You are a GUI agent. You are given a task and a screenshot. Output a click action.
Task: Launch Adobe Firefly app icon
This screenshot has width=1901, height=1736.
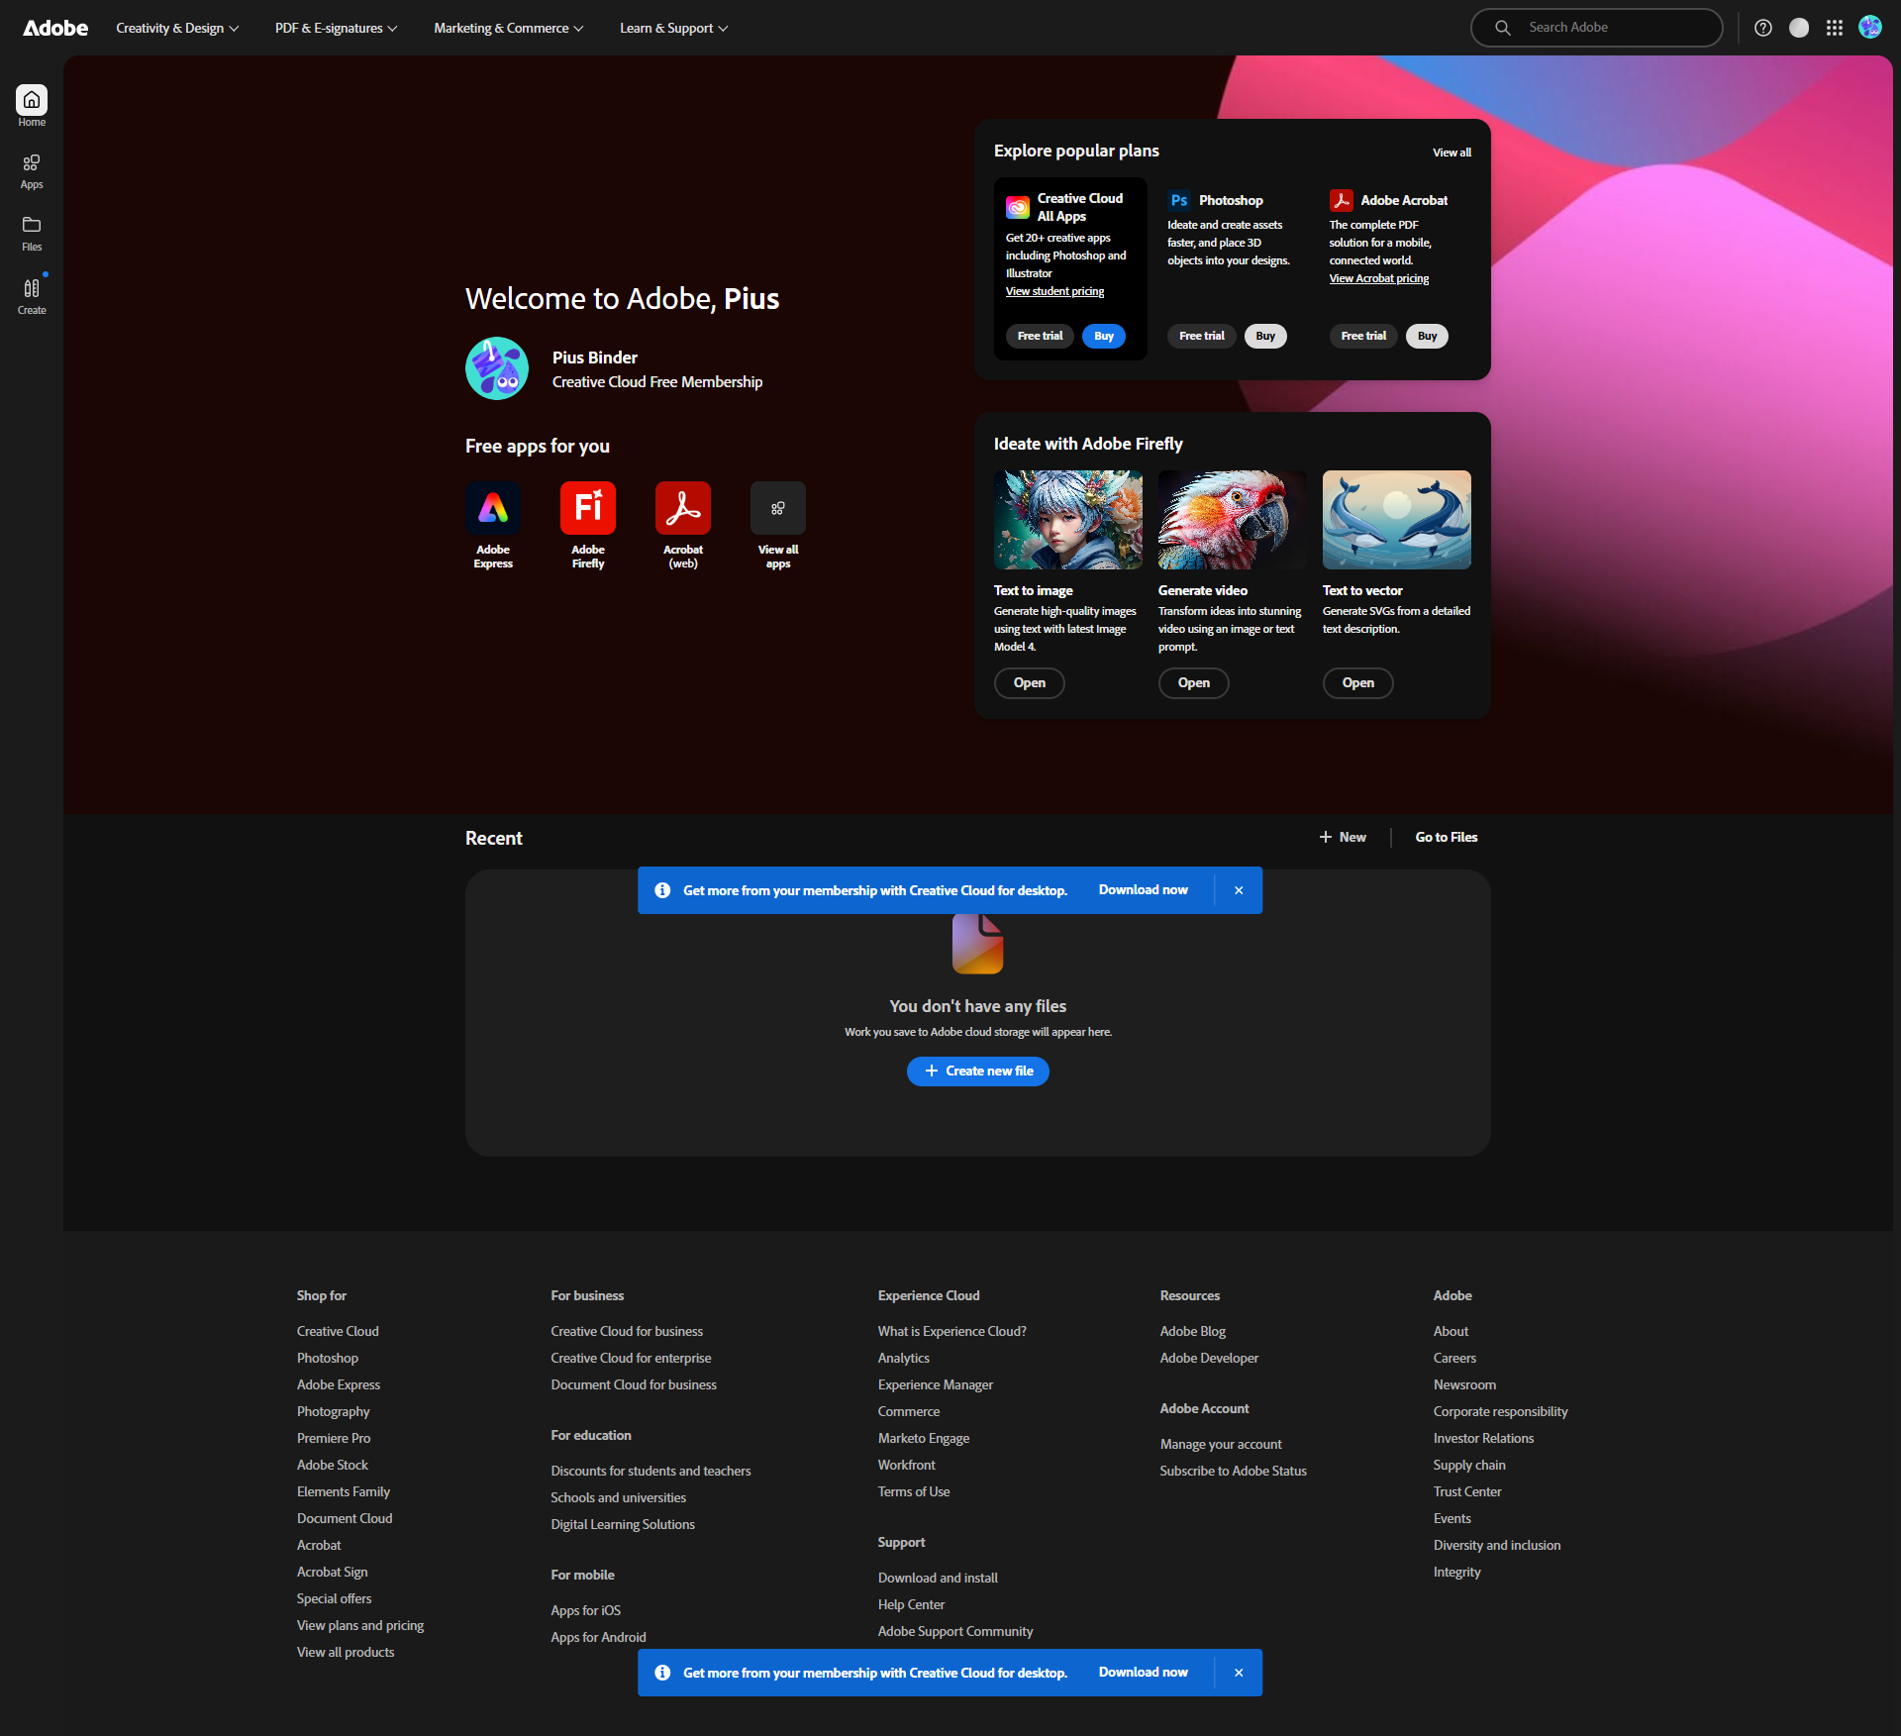pos(588,508)
